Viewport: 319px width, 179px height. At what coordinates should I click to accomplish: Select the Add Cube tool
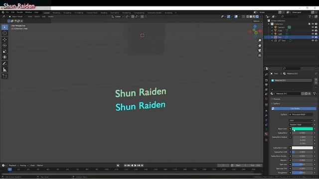pyautogui.click(x=4, y=76)
